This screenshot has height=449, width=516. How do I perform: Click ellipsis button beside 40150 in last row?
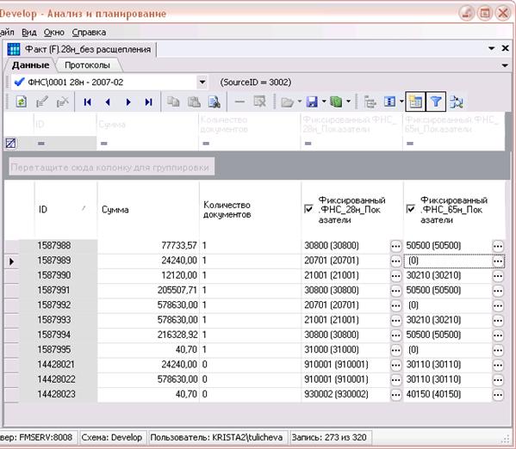tap(498, 395)
